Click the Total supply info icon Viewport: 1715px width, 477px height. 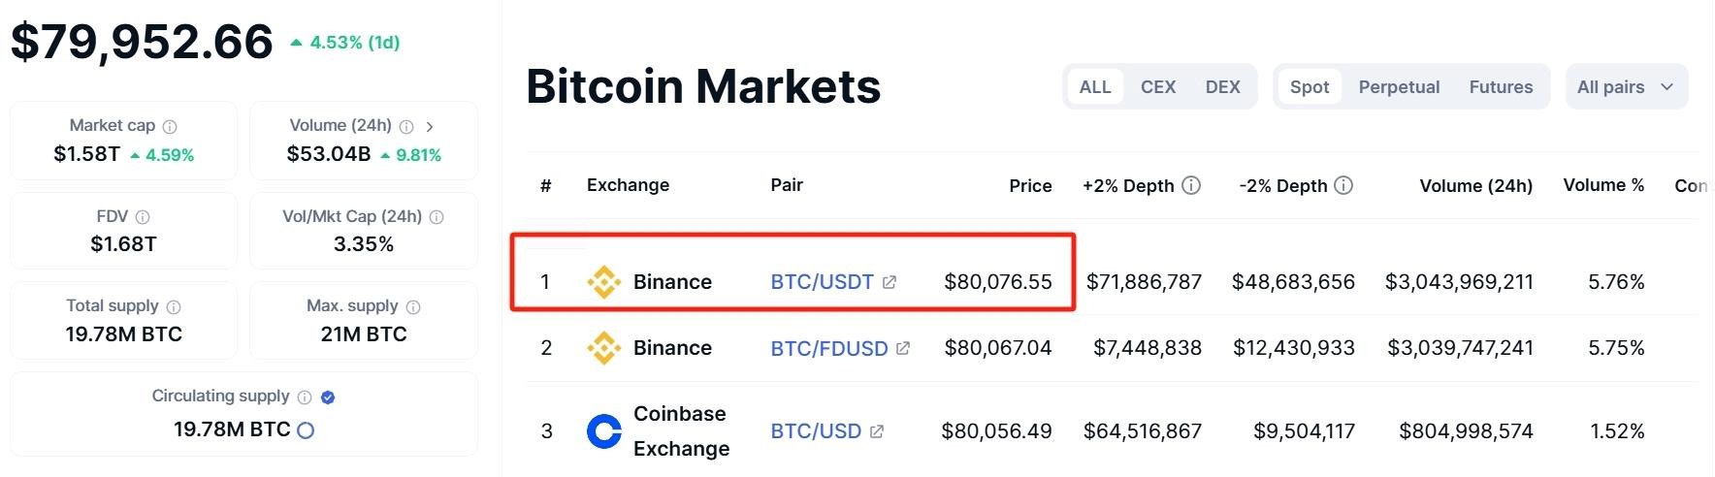[174, 307]
